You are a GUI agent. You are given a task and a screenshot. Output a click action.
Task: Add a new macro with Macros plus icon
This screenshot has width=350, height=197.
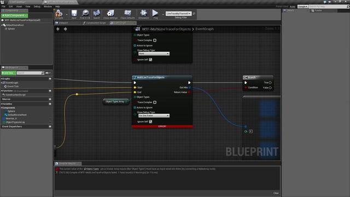coord(50,99)
